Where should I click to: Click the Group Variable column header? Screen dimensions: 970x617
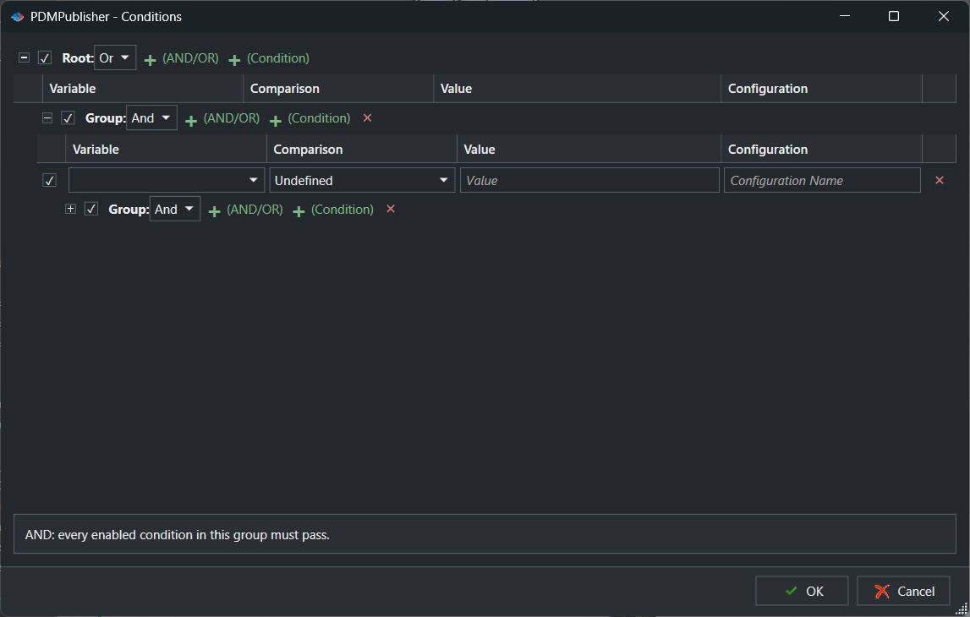click(167, 149)
